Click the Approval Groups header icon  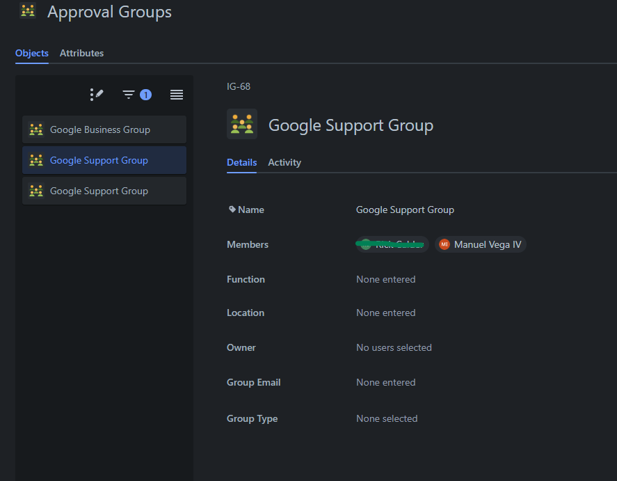click(x=28, y=11)
